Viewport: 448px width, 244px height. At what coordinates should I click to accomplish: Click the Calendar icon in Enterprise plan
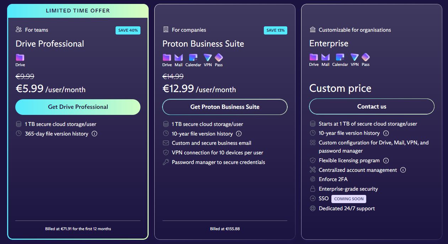[340, 57]
